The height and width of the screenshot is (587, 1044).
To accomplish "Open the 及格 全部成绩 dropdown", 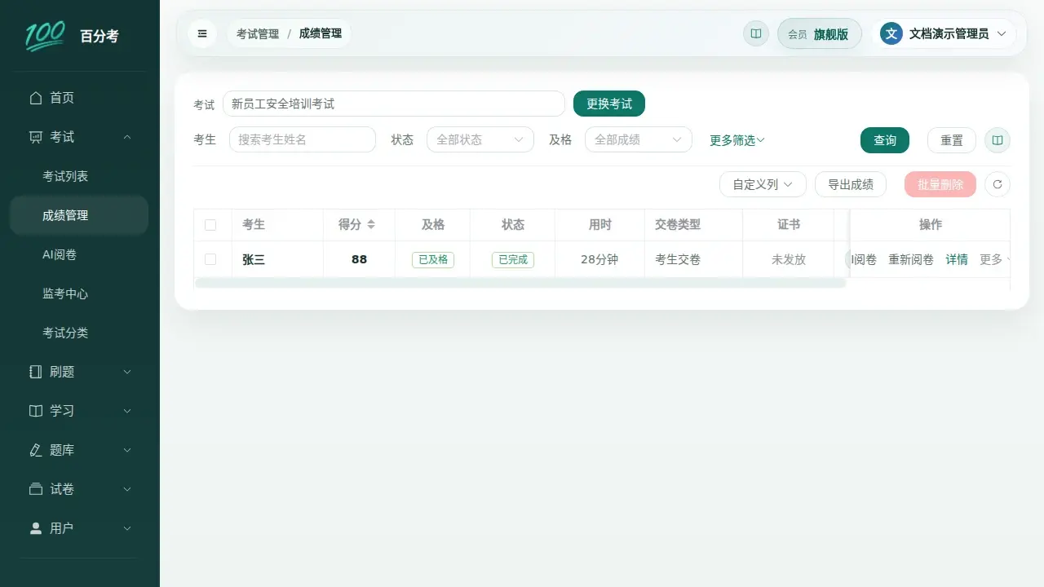I will pos(639,139).
